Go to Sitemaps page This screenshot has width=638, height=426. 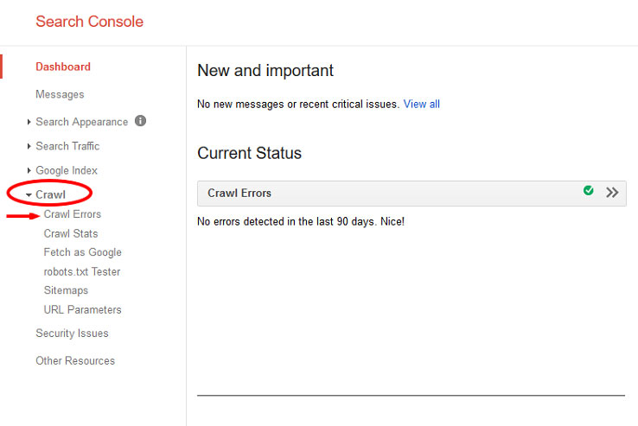[66, 290]
